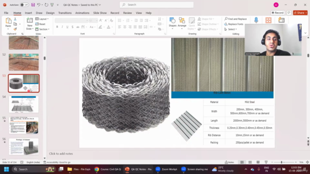Viewport: 310px width, 174px height.
Task: Click Find and Replace
Action: point(235,19)
